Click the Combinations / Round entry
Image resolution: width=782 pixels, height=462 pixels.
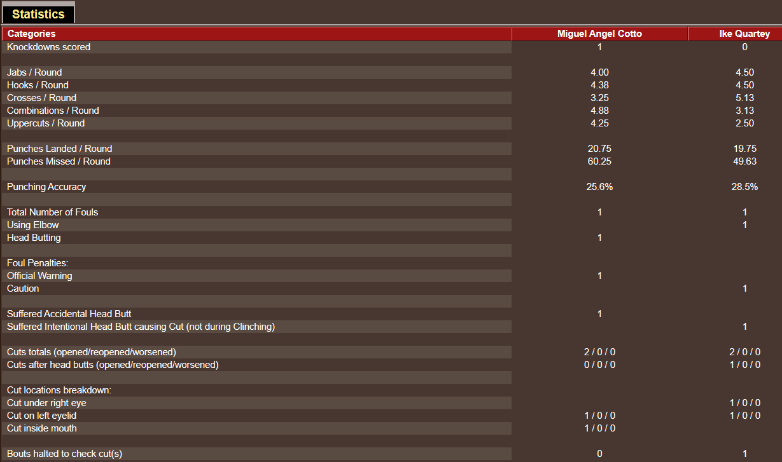pyautogui.click(x=52, y=110)
